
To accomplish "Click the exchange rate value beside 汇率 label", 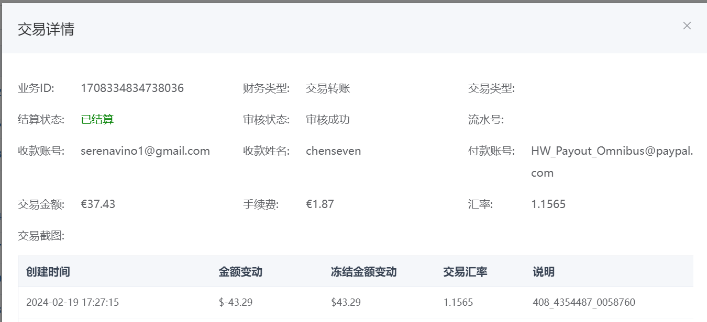I will click(x=548, y=204).
